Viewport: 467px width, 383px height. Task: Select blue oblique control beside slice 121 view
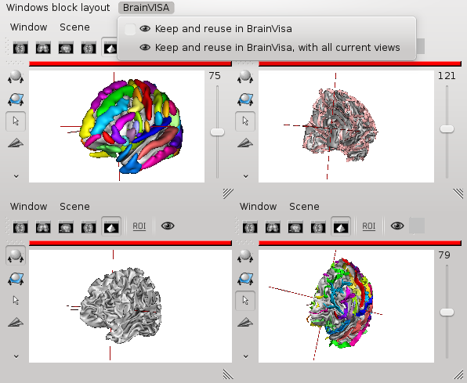(245, 99)
